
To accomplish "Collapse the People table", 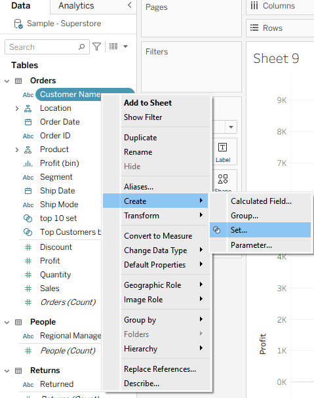I will pos(7,323).
